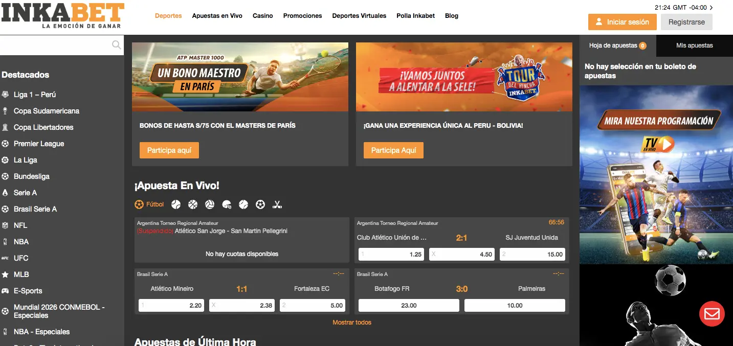Click in the search input field
Viewport: 733px width, 346px height.
[55, 45]
